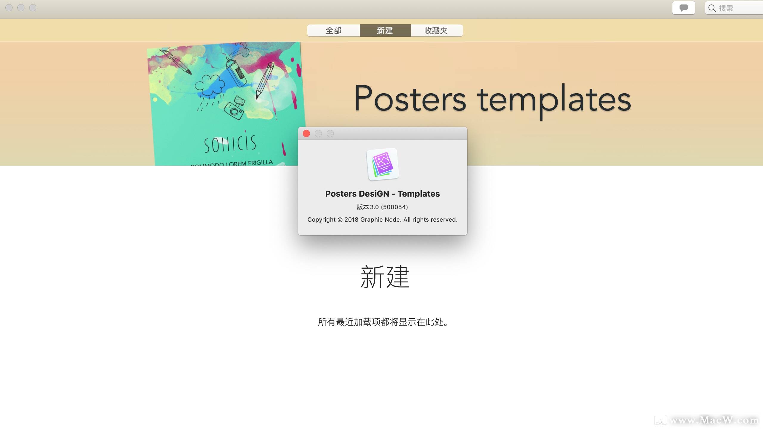This screenshot has height=429, width=763.
Task: Click main window gray close button
Action: [9, 8]
